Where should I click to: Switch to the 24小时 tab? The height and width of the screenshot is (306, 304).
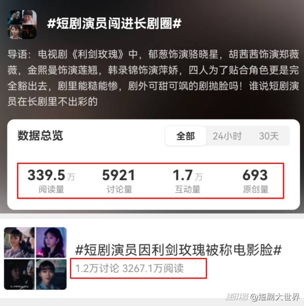pyautogui.click(x=227, y=136)
